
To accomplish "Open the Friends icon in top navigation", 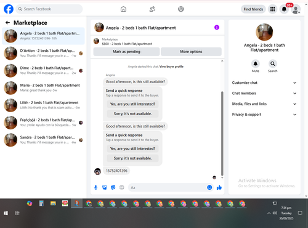I will [x=152, y=9].
